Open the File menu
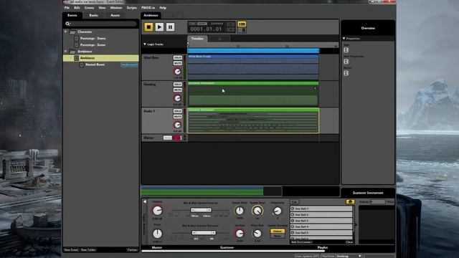 click(67, 8)
